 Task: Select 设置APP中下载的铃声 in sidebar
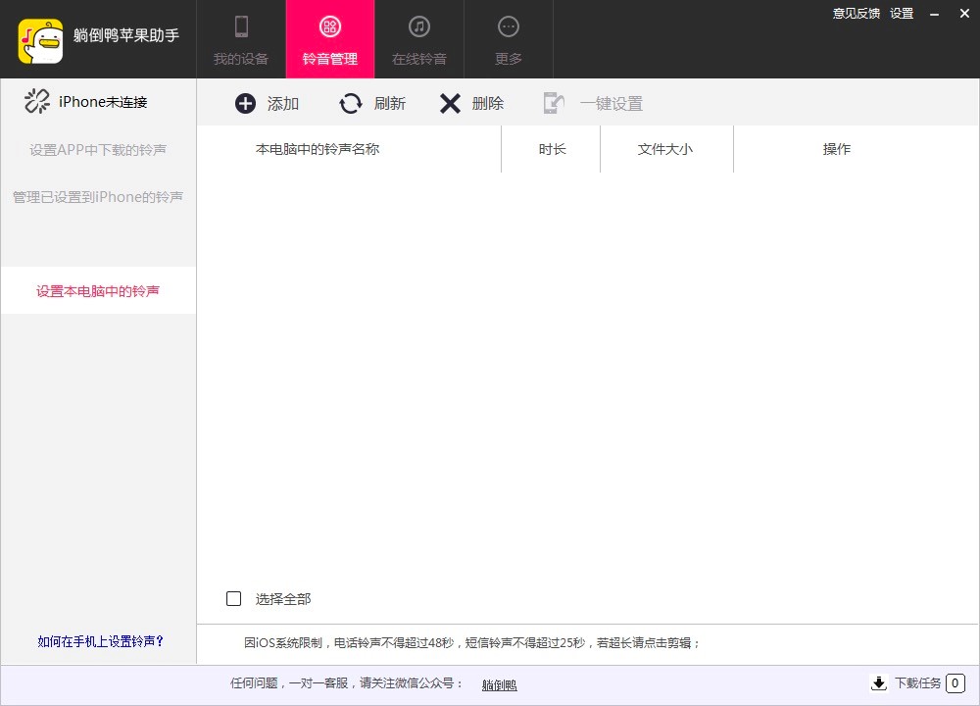pyautogui.click(x=98, y=150)
